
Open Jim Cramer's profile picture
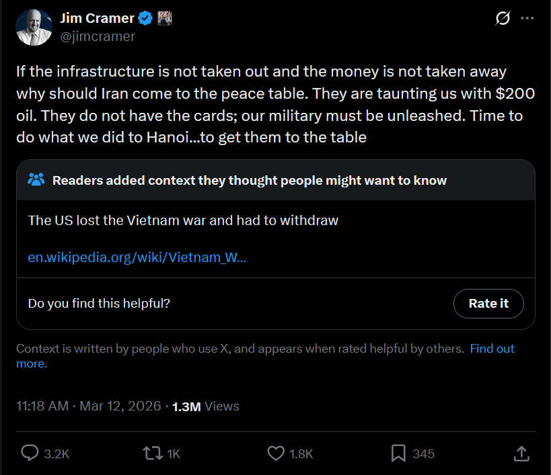pos(33,28)
